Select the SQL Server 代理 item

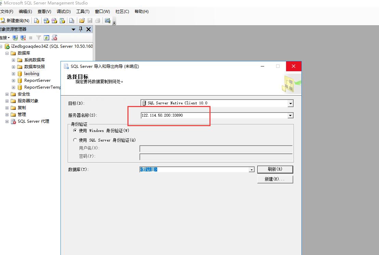click(x=33, y=121)
